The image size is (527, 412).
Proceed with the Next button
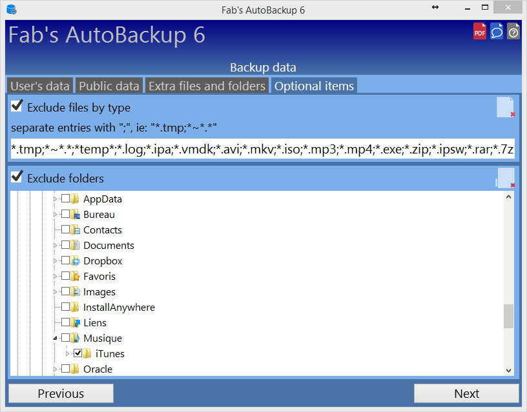click(x=466, y=393)
